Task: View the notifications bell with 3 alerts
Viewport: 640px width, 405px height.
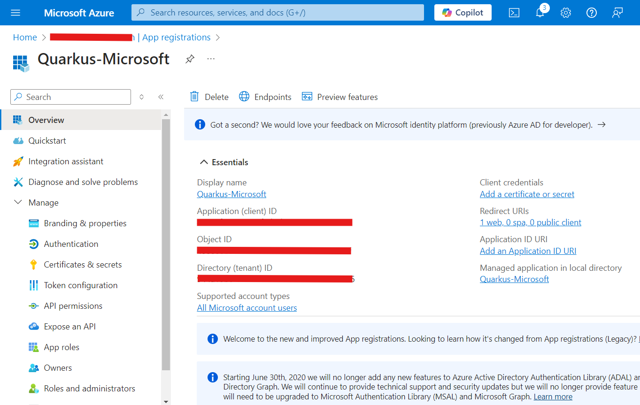Action: click(540, 13)
